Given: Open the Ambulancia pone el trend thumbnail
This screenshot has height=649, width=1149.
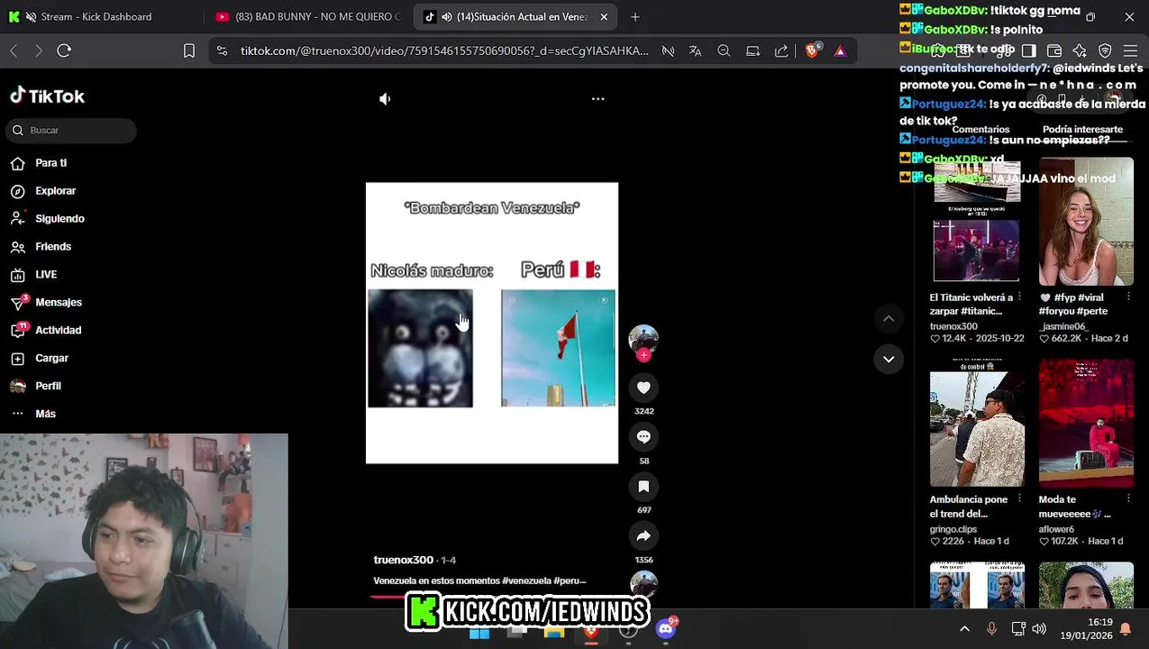Looking at the screenshot, I should [977, 423].
